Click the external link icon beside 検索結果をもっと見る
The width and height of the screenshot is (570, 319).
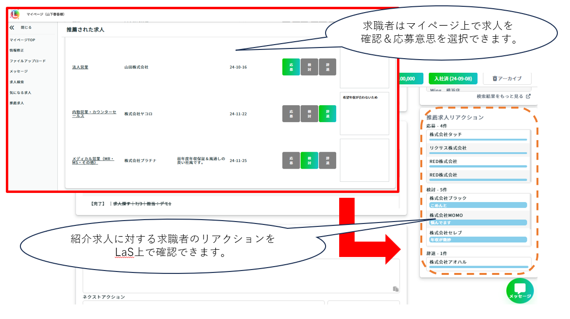pos(528,96)
